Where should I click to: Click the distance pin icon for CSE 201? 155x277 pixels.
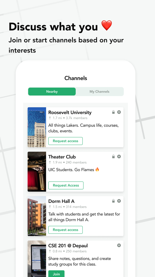point(50,251)
